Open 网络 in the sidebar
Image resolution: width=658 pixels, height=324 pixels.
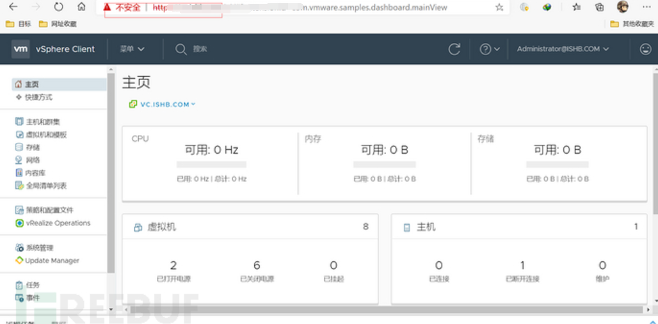point(28,160)
